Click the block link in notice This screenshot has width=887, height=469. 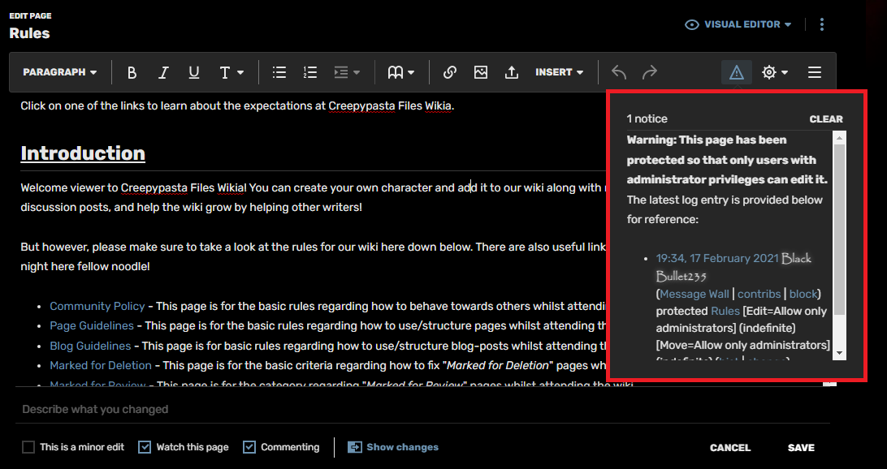(803, 294)
